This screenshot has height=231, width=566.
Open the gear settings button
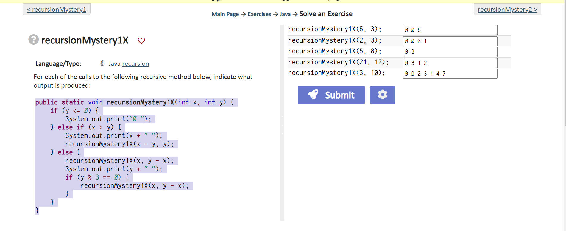click(383, 95)
